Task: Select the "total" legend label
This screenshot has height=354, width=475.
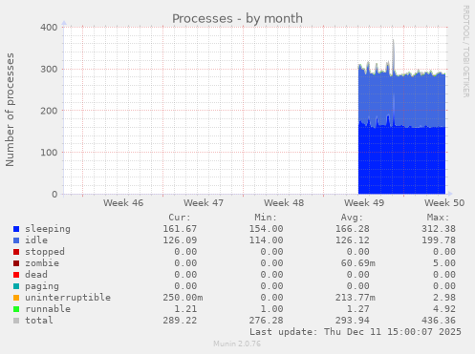Action: click(39, 321)
